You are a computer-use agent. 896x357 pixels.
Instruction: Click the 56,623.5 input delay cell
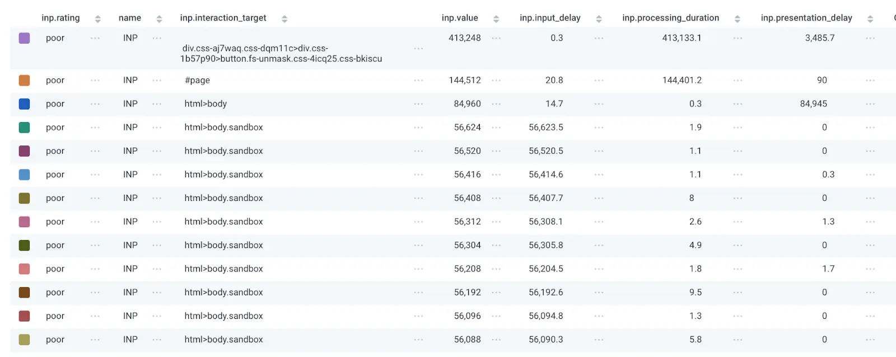click(545, 128)
